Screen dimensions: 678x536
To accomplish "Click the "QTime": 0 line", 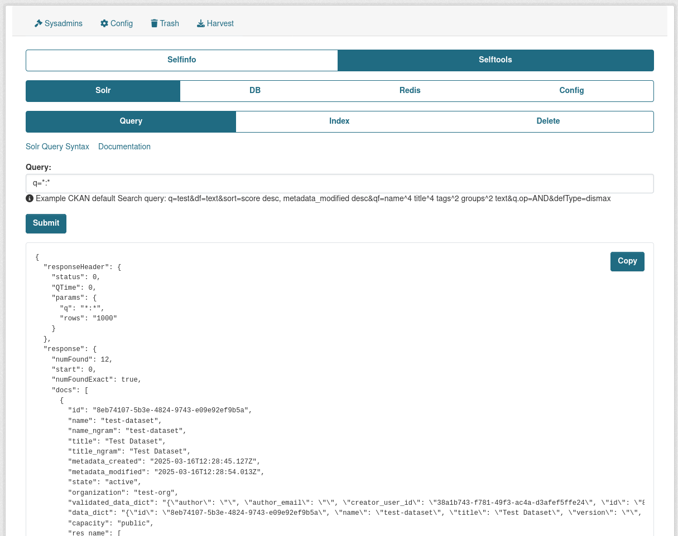I will pos(74,288).
